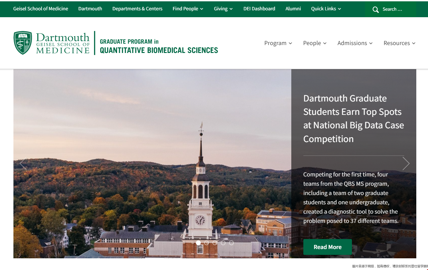Click the search magnifier icon

(376, 10)
